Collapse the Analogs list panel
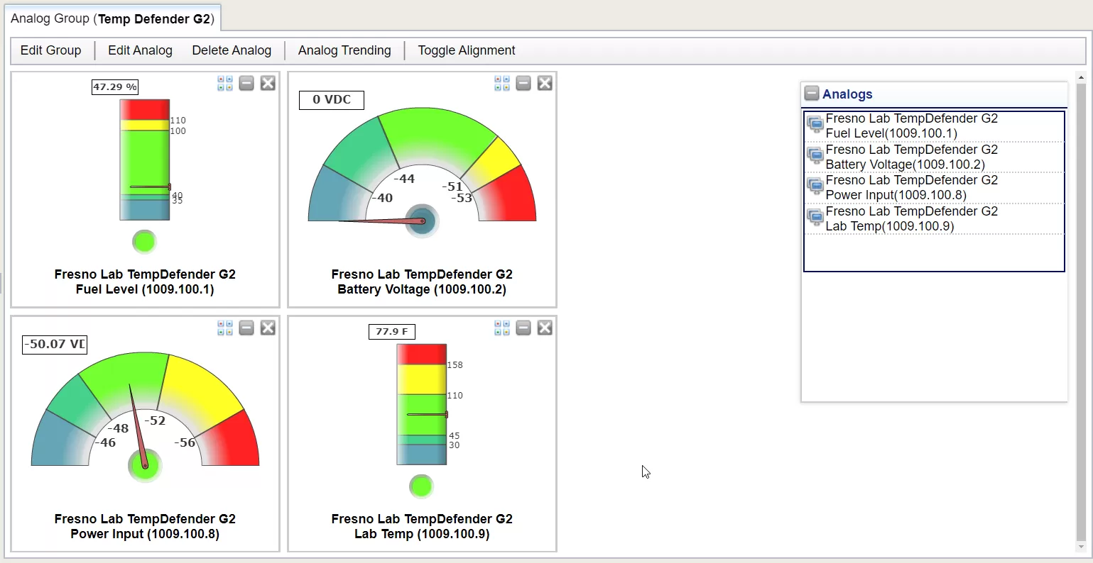Image resolution: width=1093 pixels, height=563 pixels. [811, 94]
